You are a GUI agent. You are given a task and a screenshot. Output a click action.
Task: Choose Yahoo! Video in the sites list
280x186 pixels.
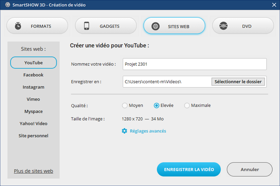point(33,123)
